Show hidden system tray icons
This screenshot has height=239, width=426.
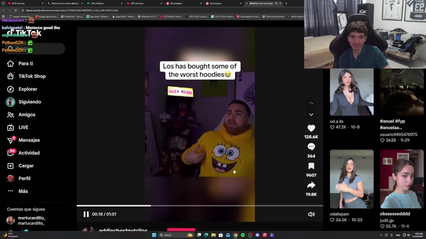pos(381,235)
